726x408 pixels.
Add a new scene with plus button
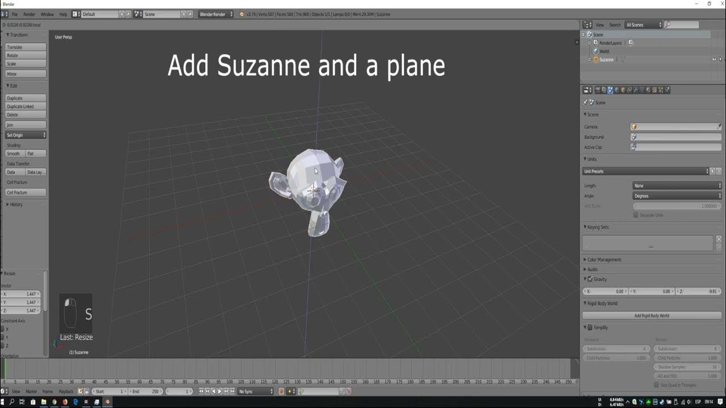[x=184, y=14]
